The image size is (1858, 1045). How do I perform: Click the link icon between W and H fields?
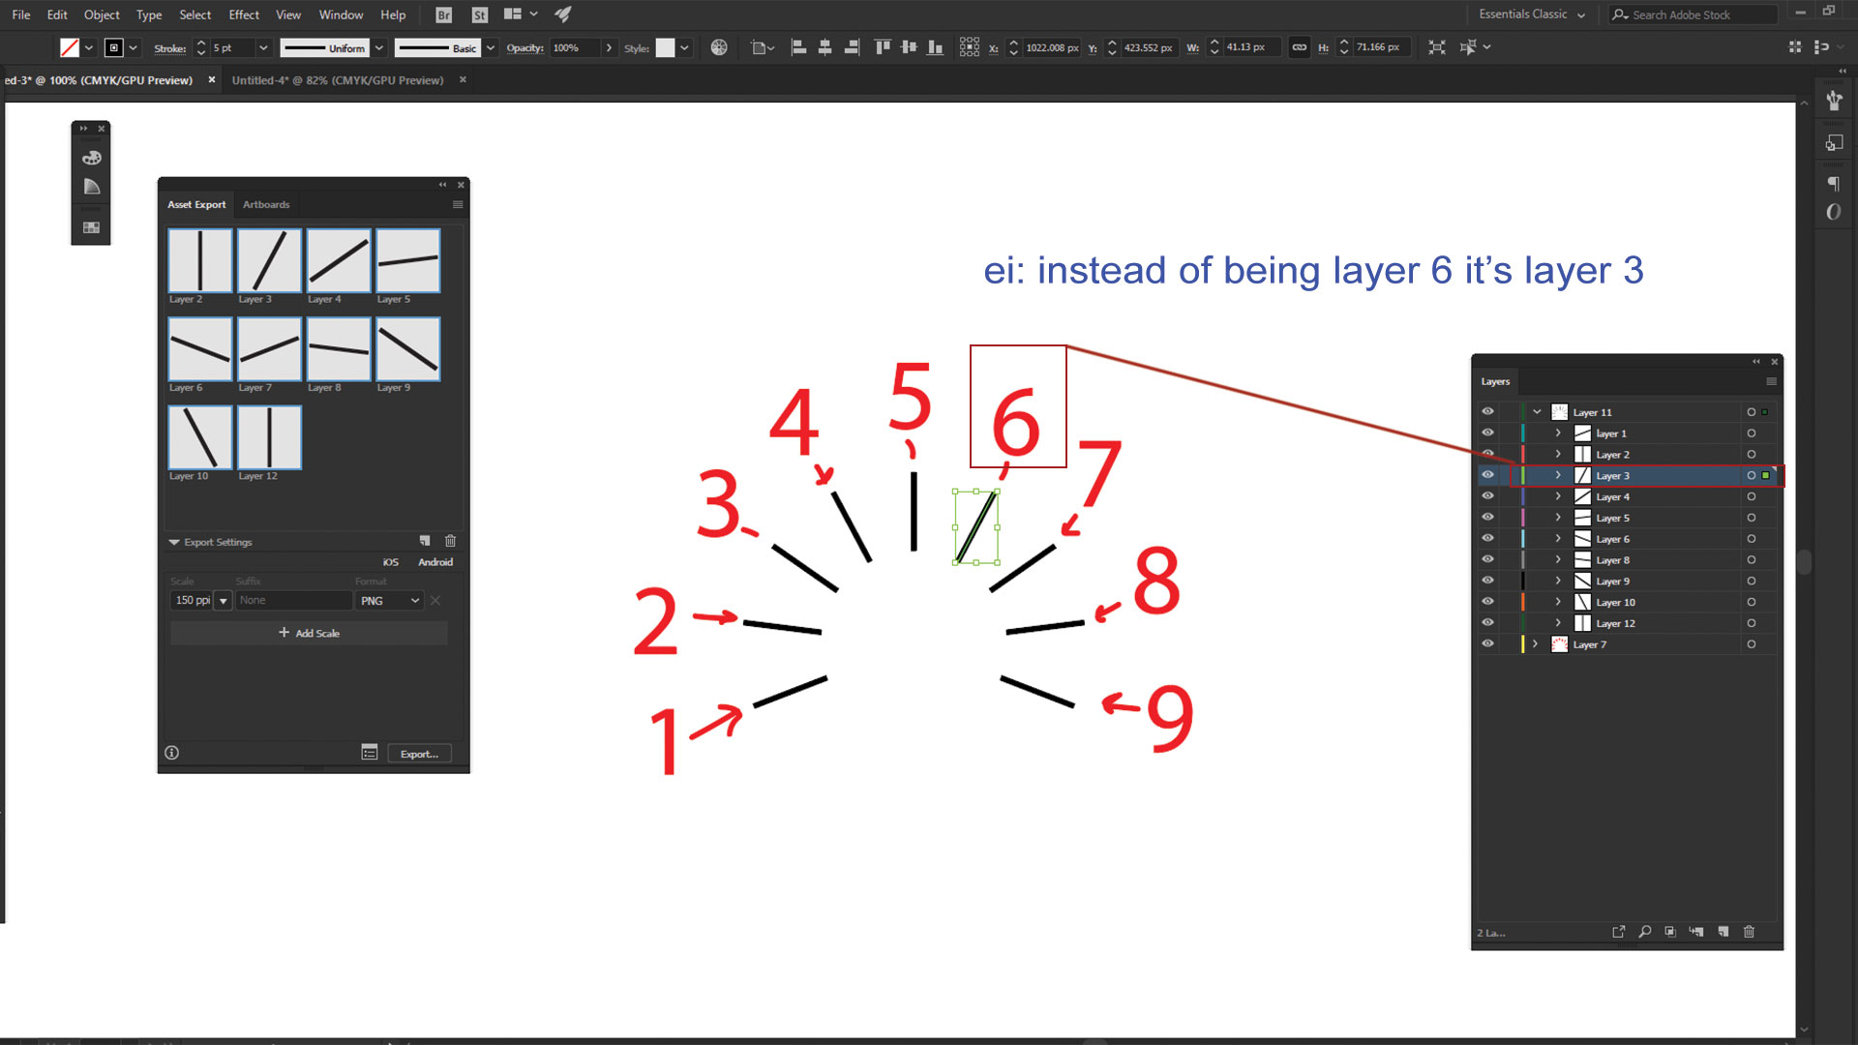click(1300, 46)
